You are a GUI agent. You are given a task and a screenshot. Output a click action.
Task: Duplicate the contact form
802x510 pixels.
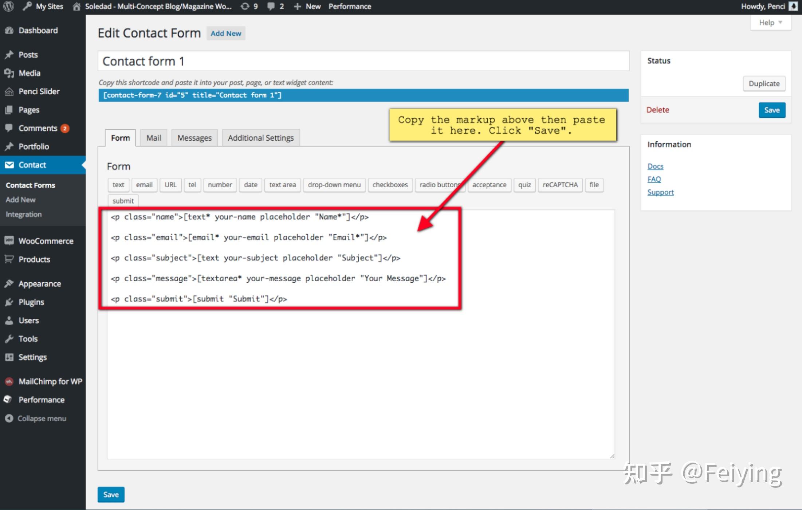(764, 83)
